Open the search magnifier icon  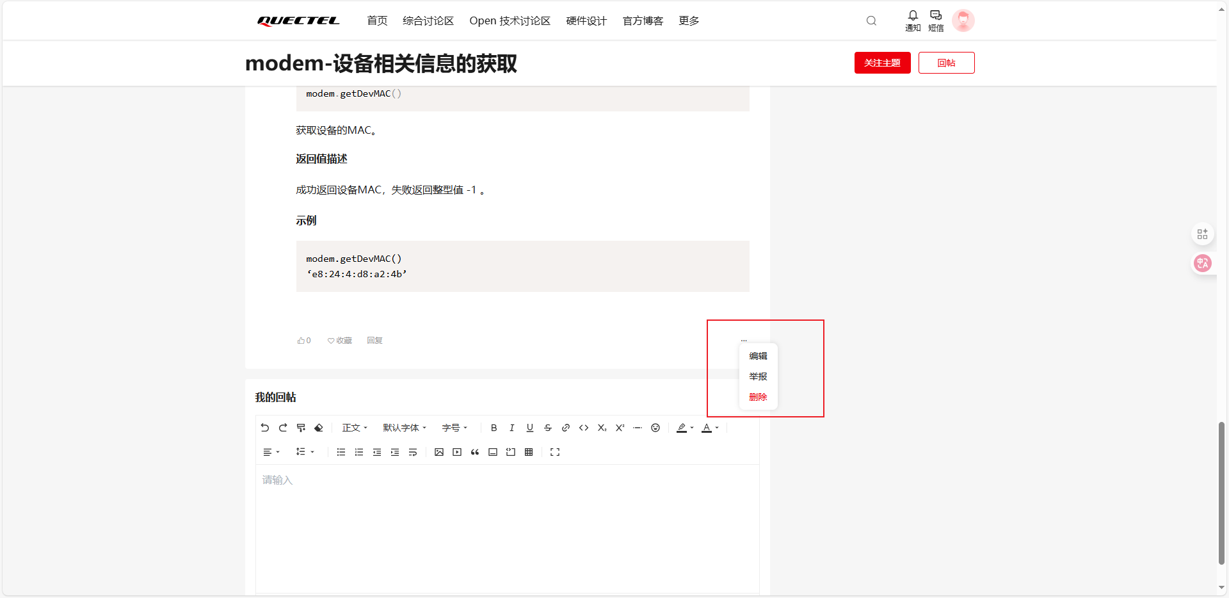(871, 20)
